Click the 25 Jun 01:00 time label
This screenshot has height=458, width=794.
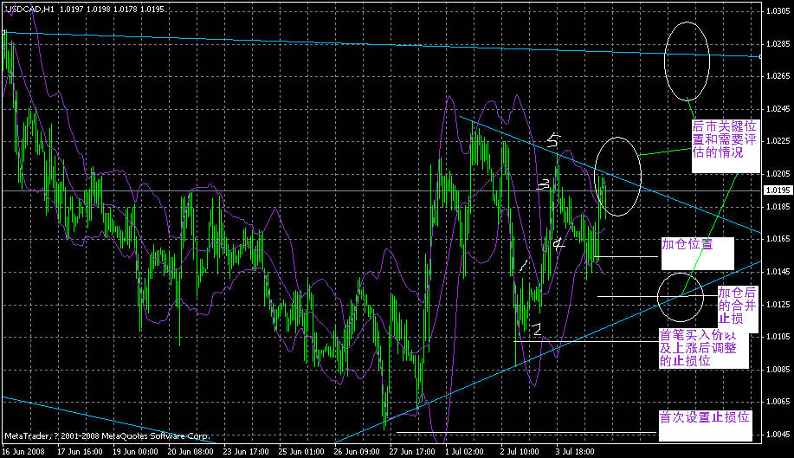click(300, 451)
